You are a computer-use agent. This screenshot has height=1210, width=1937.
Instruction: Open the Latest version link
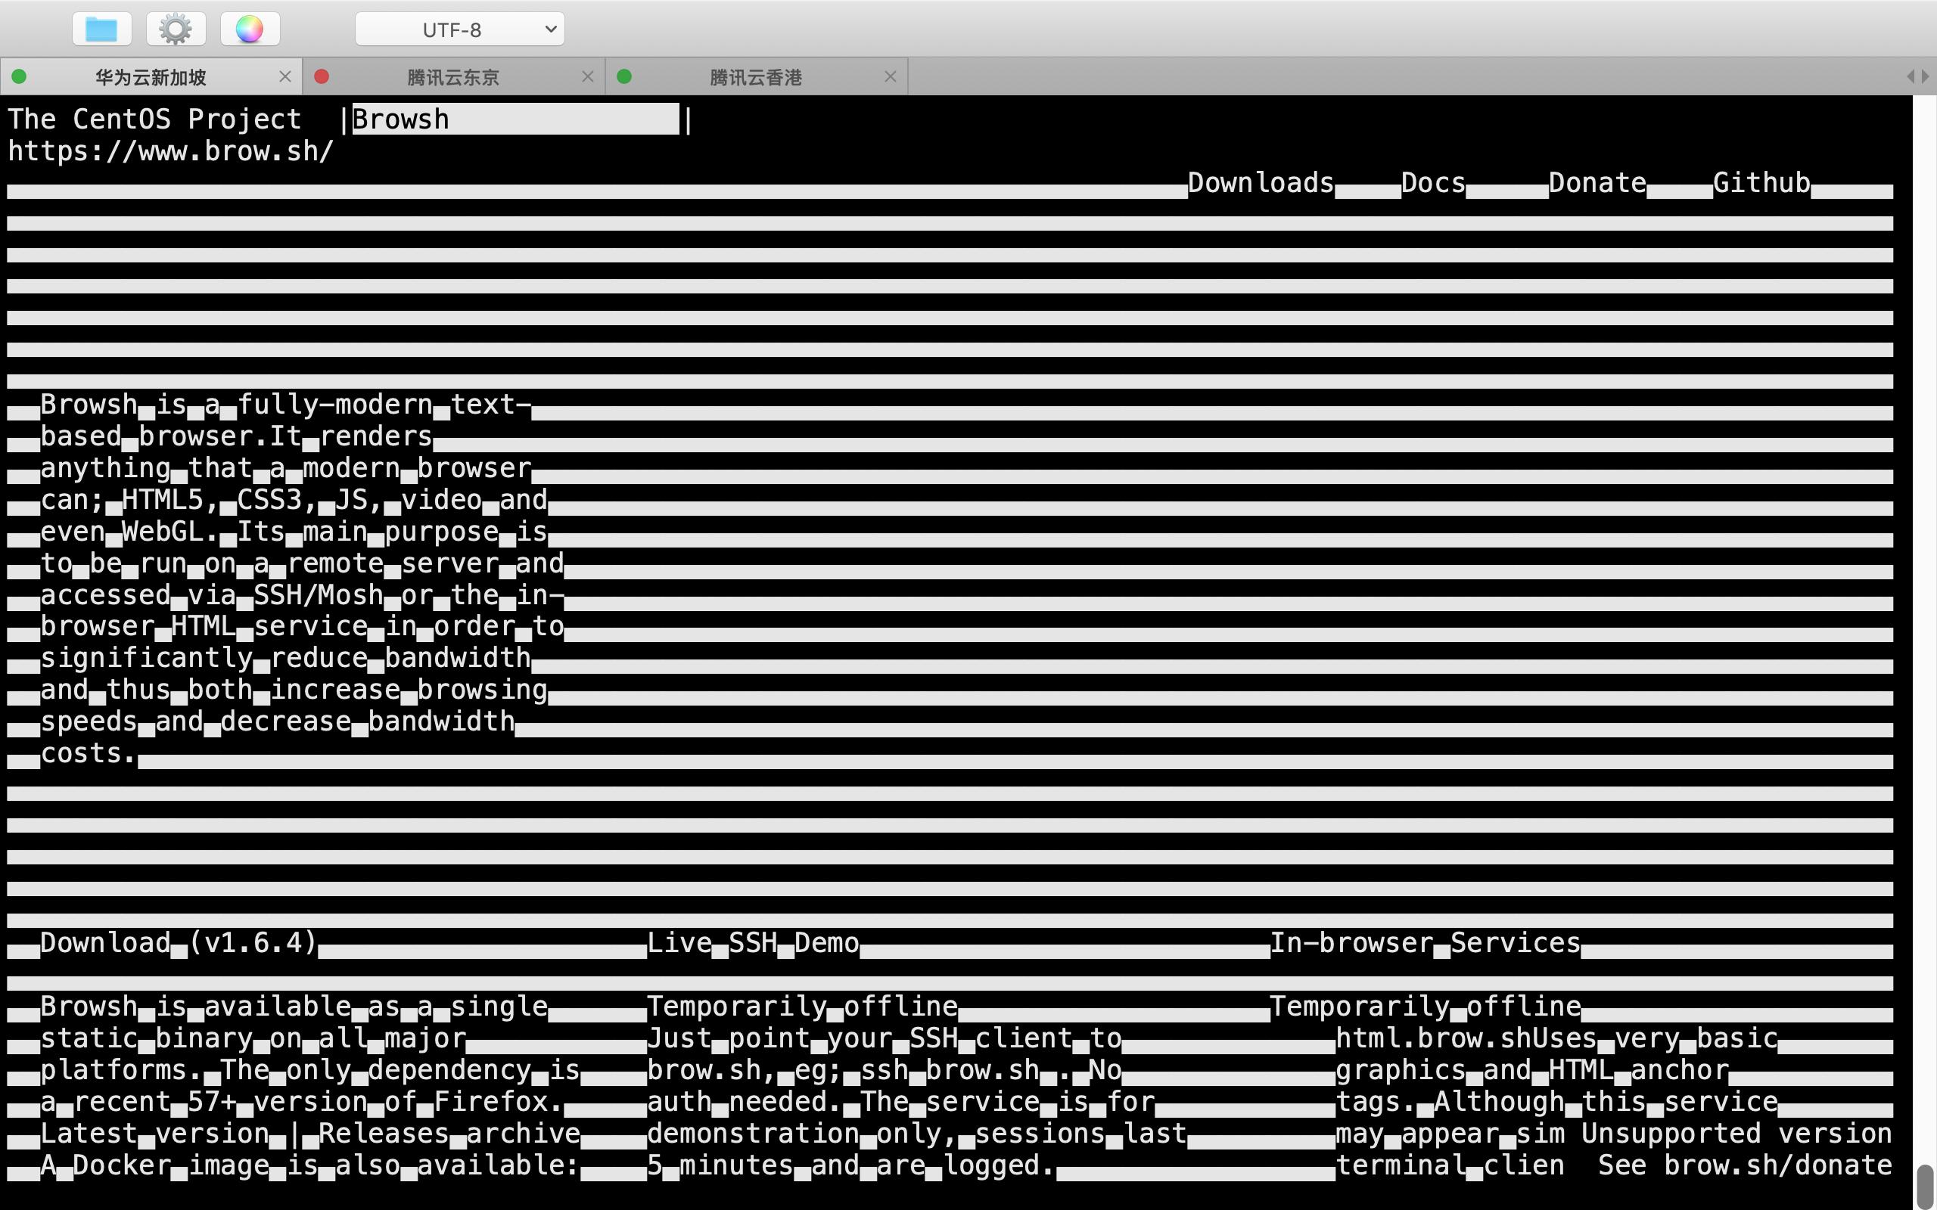point(154,1134)
